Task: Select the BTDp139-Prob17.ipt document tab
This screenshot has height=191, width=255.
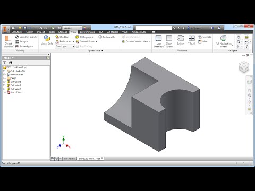Action: 90,159
